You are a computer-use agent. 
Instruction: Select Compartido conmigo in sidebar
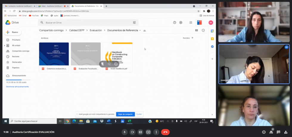[21, 51]
